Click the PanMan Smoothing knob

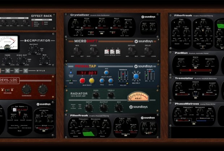(210, 63)
